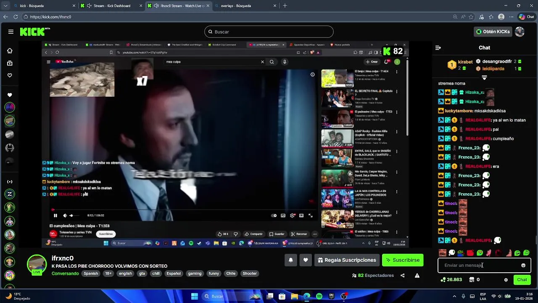The width and height of the screenshot is (538, 303).
Task: Go to Home in Kick sidebar
Action: point(10,50)
